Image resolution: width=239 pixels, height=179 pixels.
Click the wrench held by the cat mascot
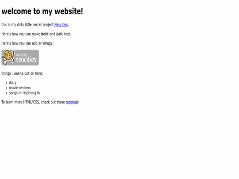(4, 61)
